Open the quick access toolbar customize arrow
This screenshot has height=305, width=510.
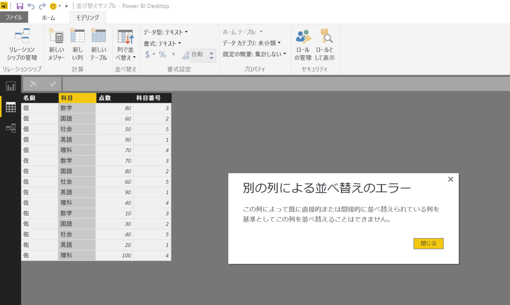tap(66, 6)
